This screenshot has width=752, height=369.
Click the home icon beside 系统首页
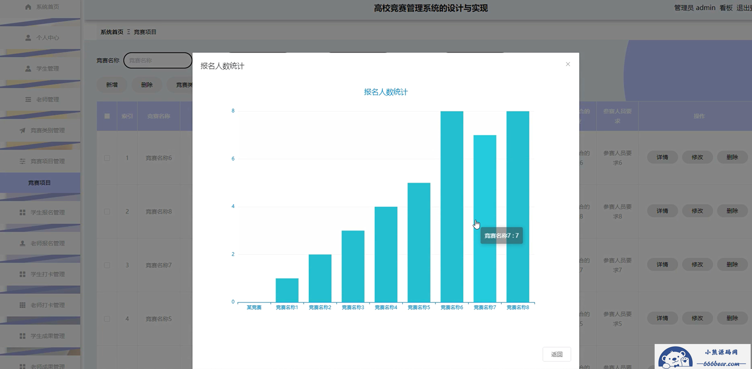28,7
